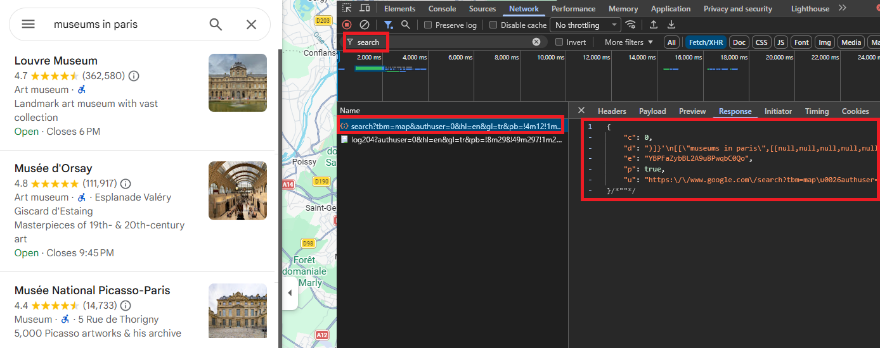Toggle the Media type filter
The height and width of the screenshot is (348, 880).
[851, 42]
